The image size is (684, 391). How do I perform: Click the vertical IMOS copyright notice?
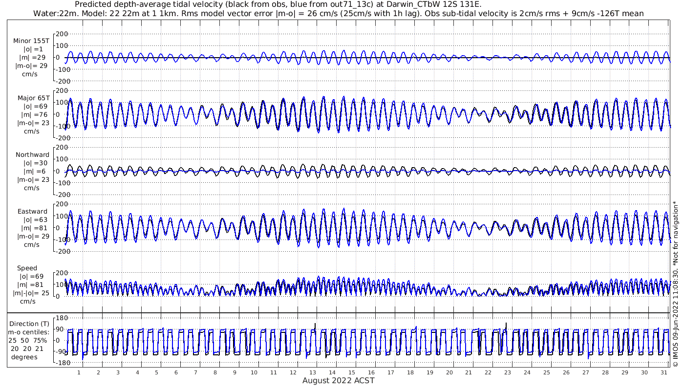pos(676,283)
